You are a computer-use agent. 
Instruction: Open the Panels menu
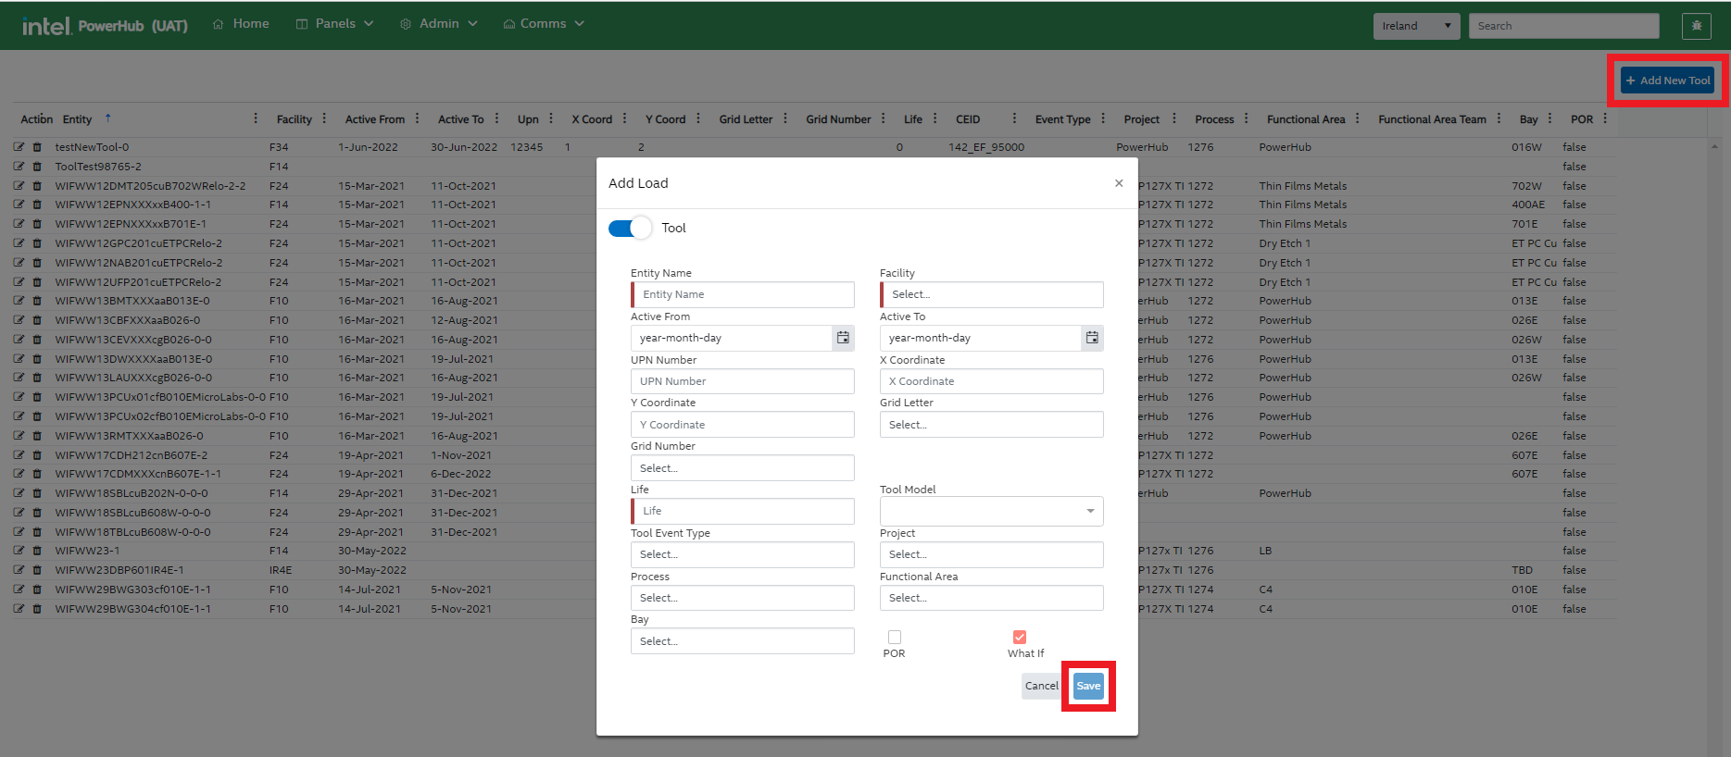click(x=334, y=24)
